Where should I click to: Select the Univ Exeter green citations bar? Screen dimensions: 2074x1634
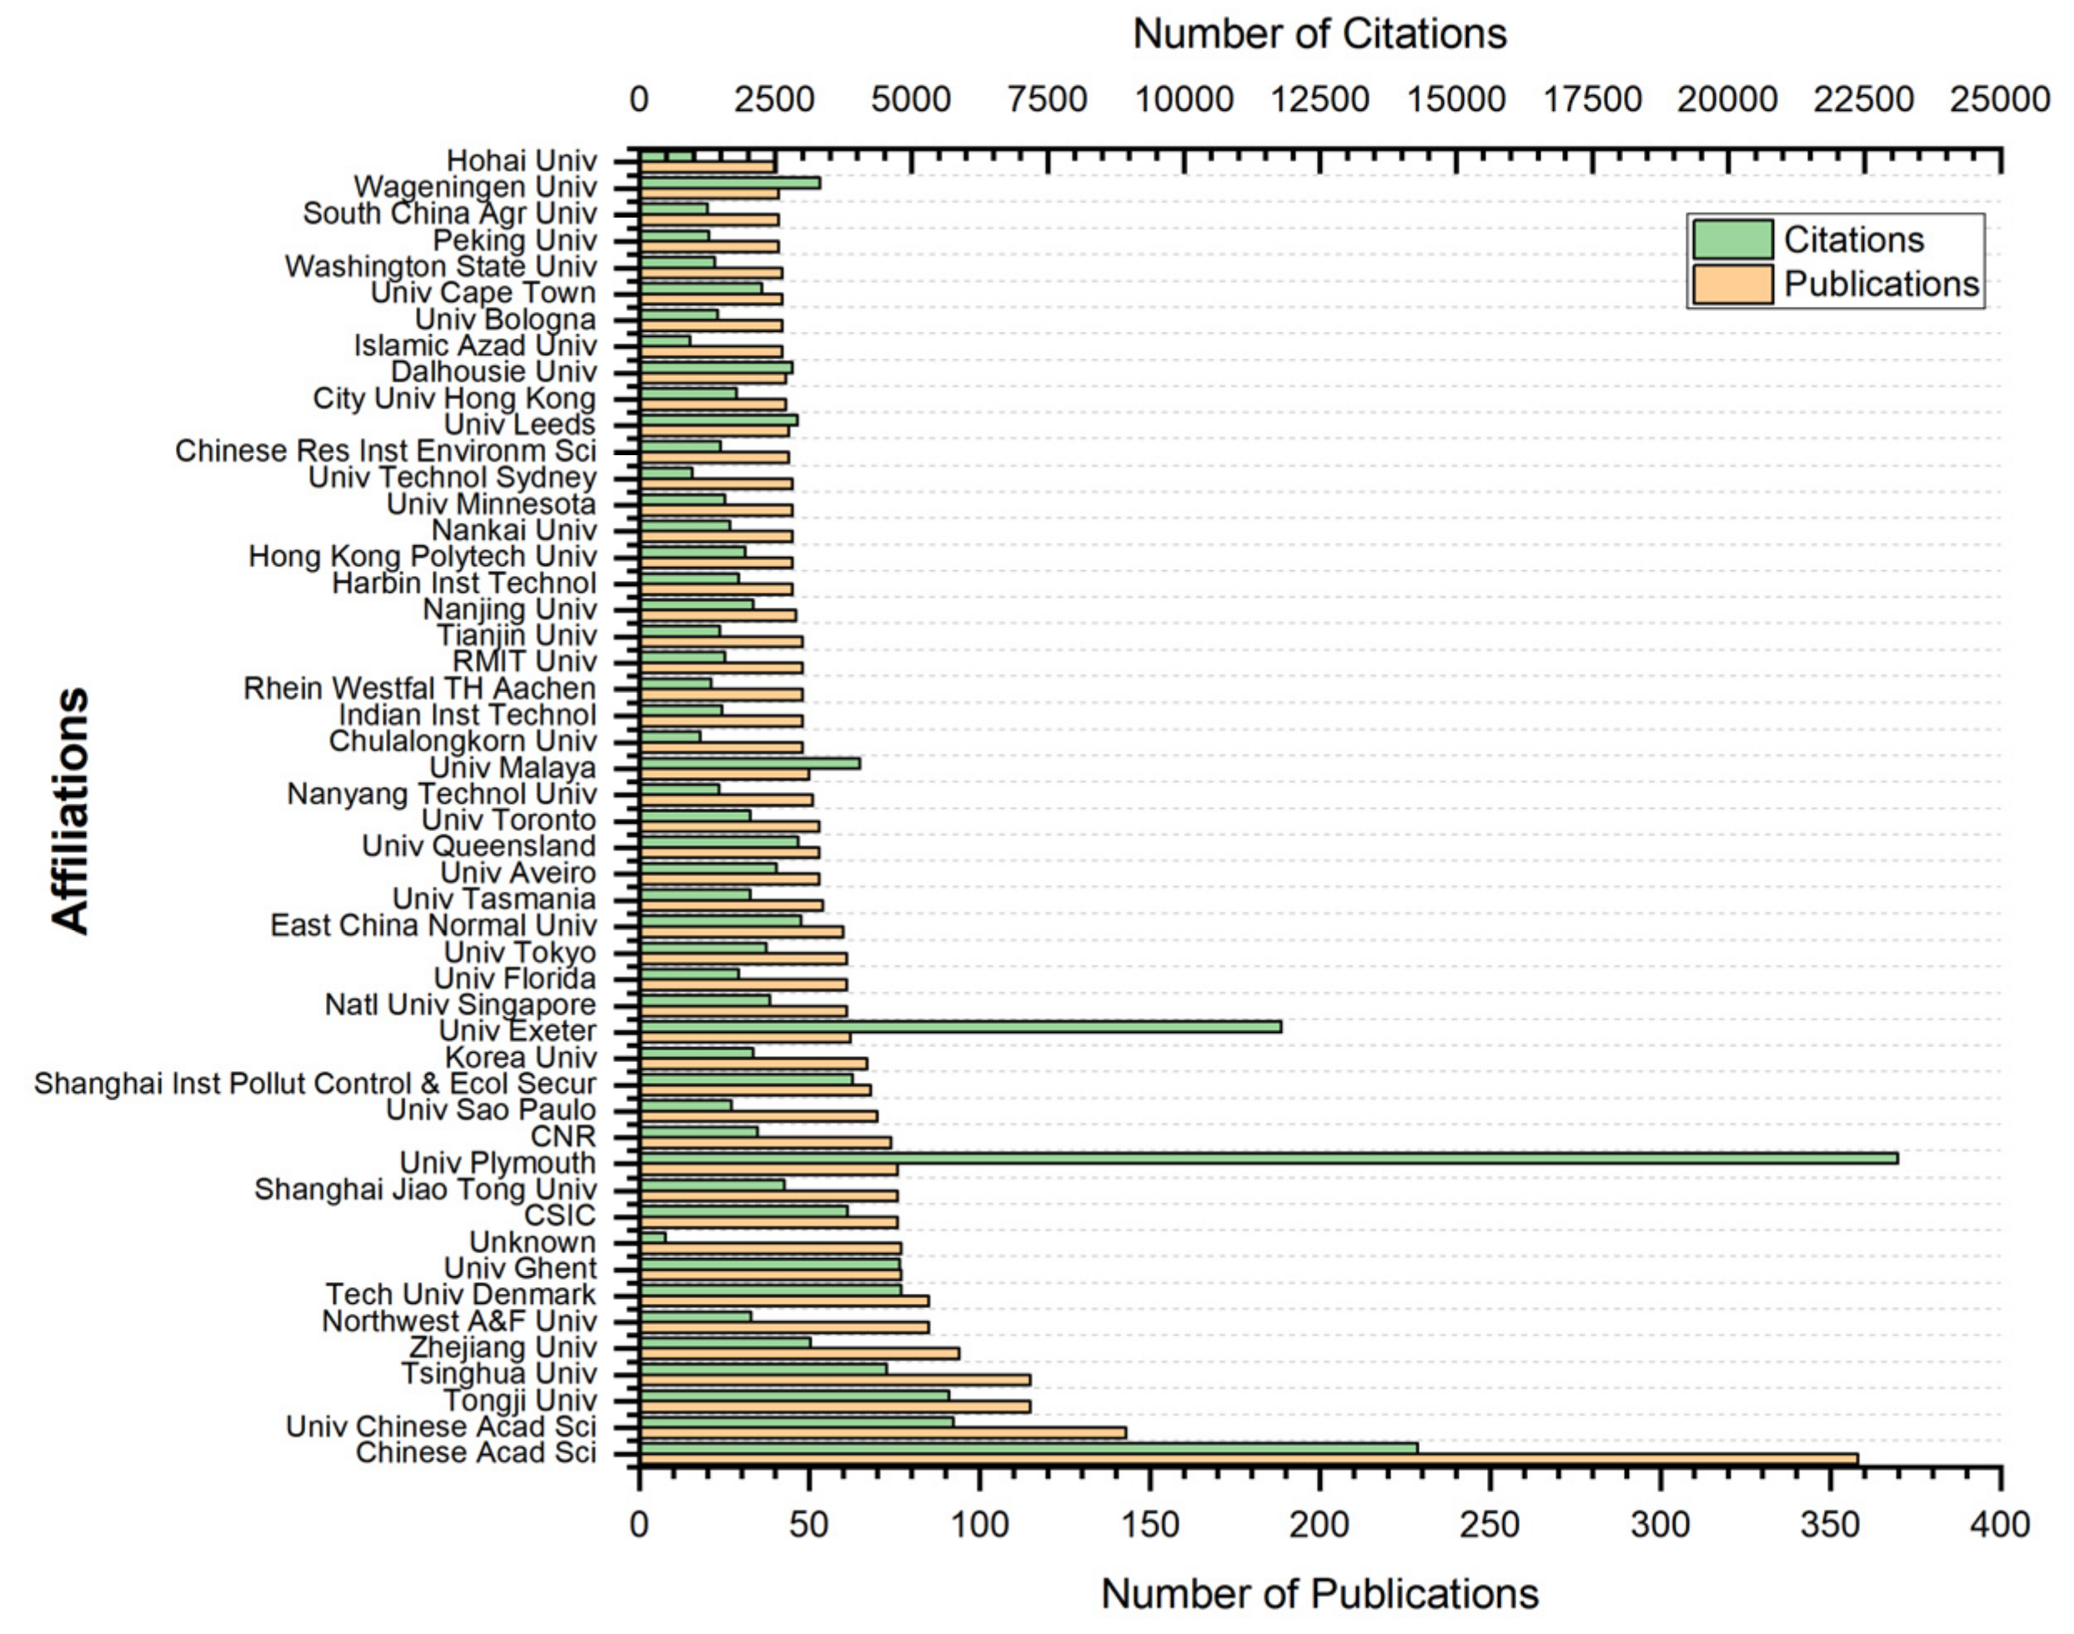[x=959, y=1026]
